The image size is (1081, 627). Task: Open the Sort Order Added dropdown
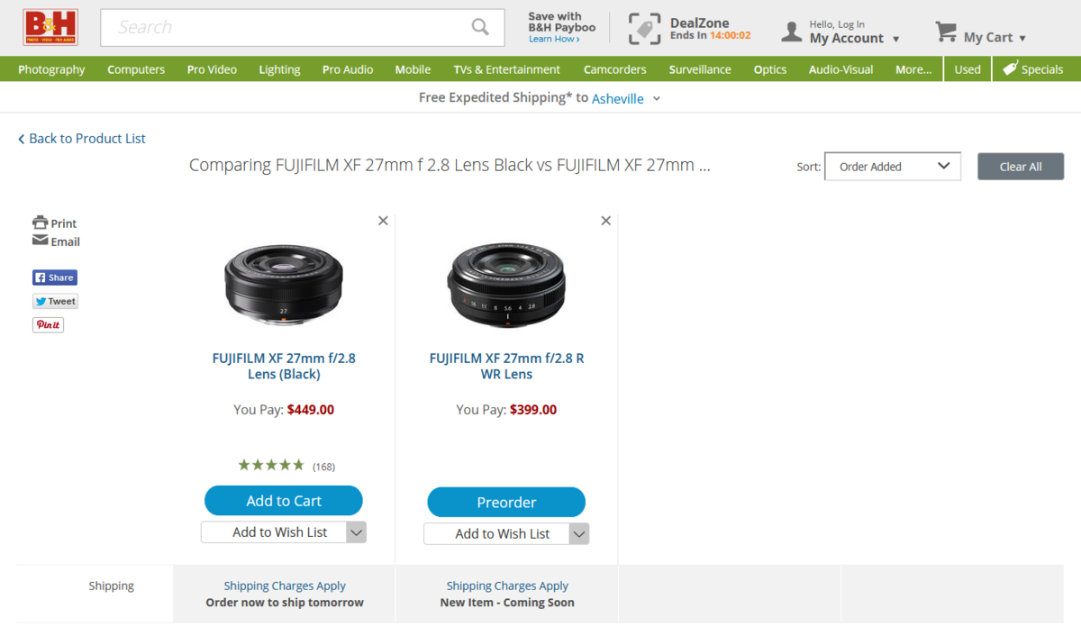coord(893,167)
